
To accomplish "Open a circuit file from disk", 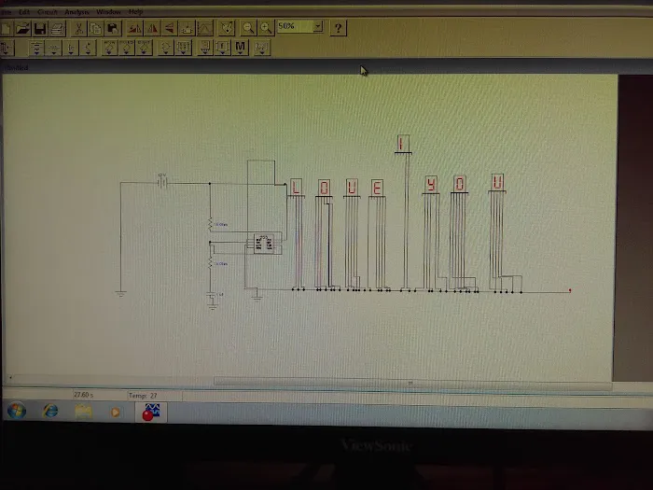I will [23, 28].
